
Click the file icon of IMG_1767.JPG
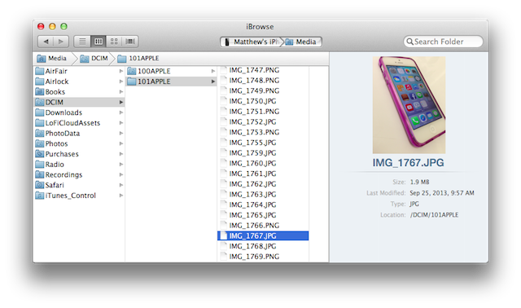click(x=224, y=235)
